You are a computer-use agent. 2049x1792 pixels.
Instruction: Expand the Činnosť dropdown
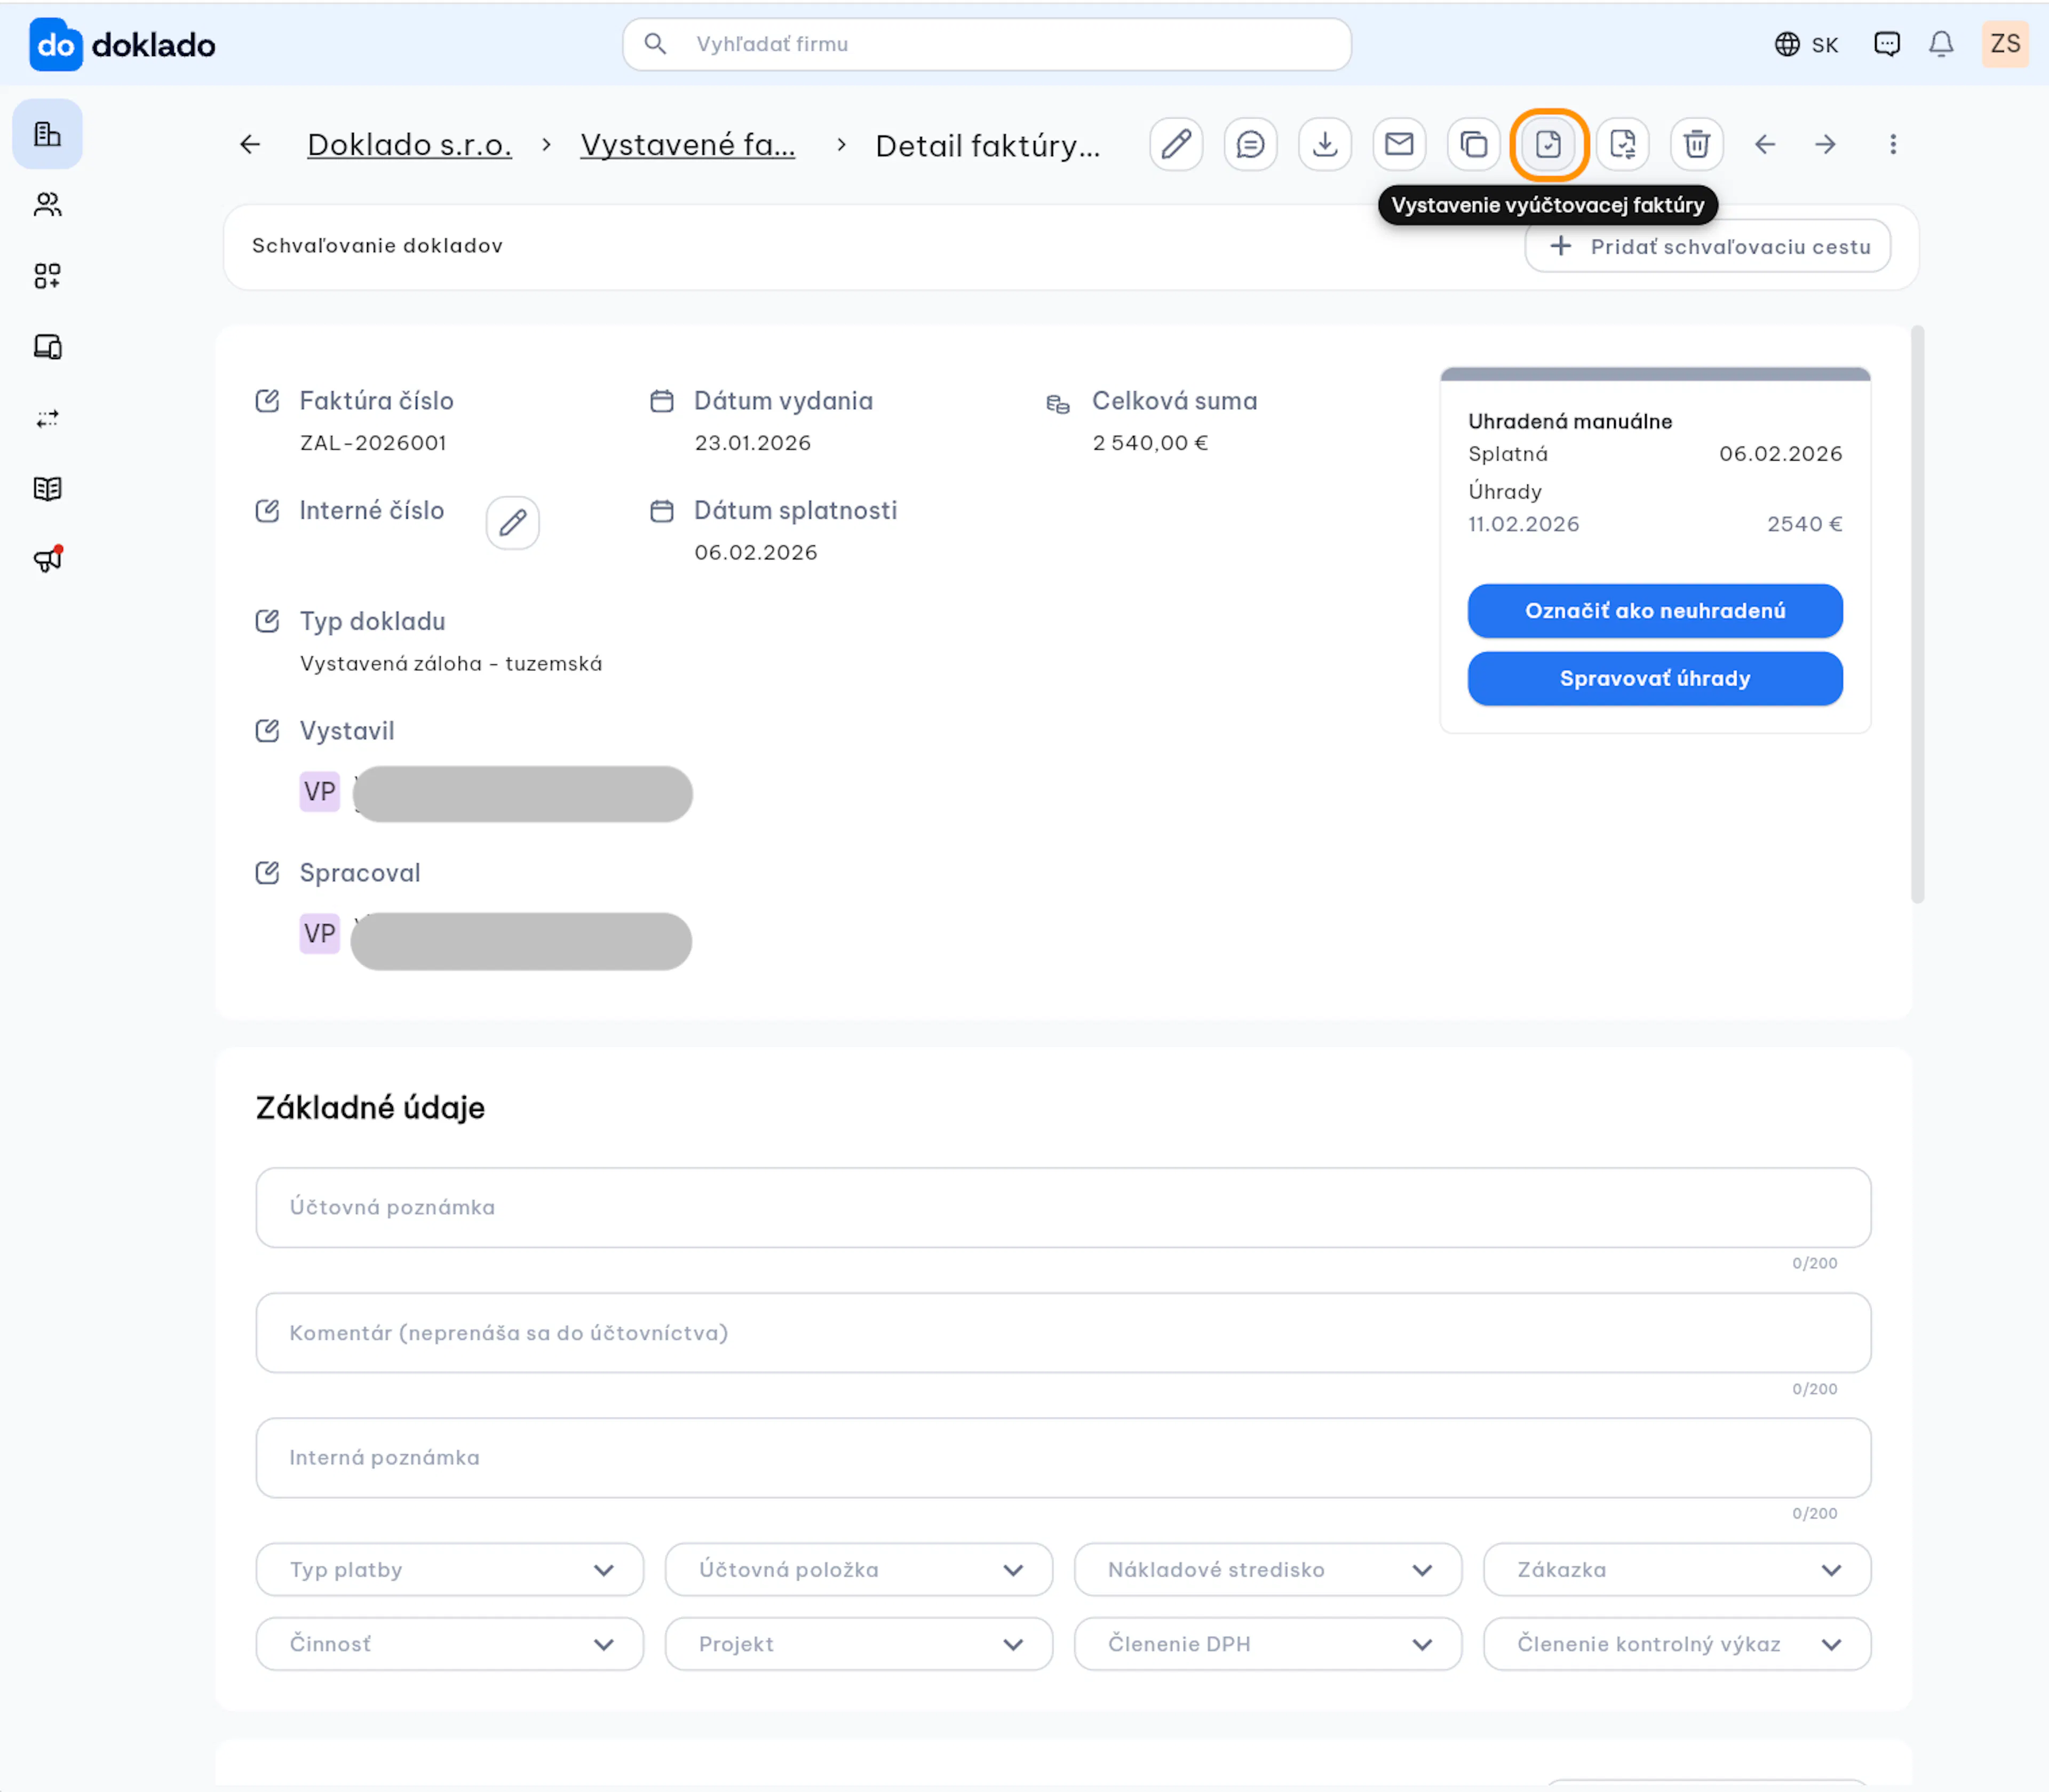[x=450, y=1644]
